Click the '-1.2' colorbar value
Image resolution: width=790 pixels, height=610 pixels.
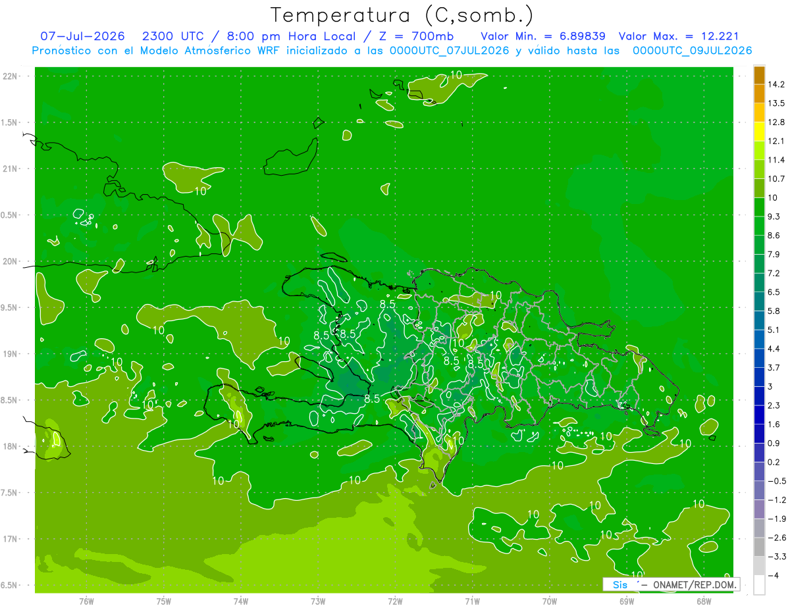tap(777, 500)
